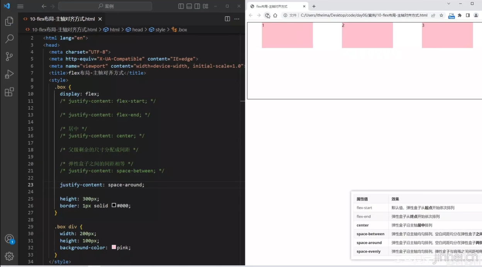Toggle the browser side panel
The width and height of the screenshot is (482, 267).
pos(468,15)
